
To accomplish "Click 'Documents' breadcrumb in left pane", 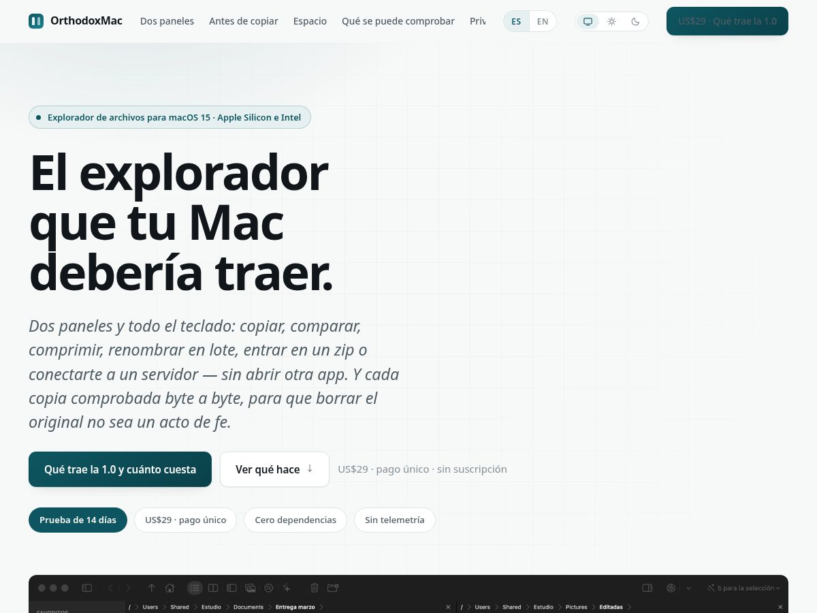I will (249, 607).
